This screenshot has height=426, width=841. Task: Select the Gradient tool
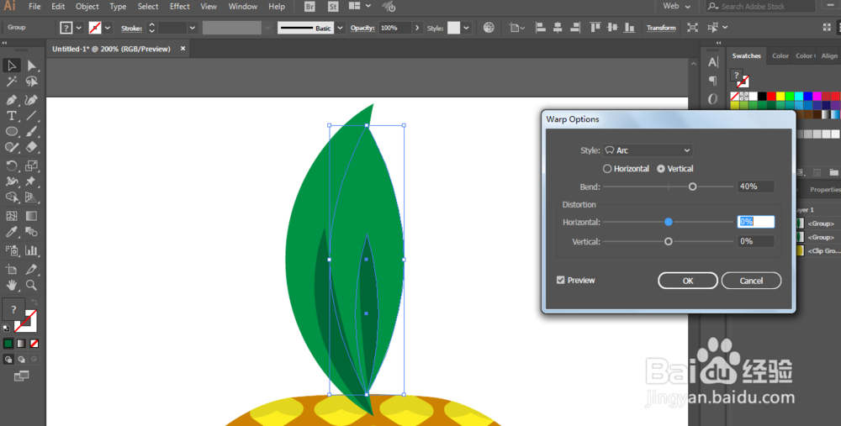point(32,216)
